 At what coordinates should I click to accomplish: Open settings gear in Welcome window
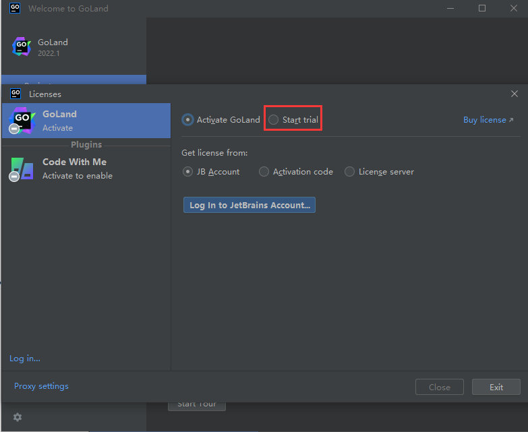point(18,417)
